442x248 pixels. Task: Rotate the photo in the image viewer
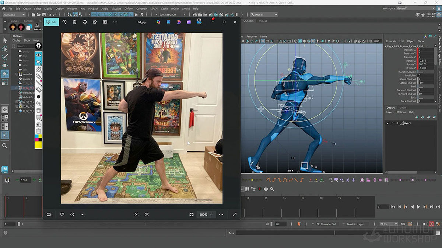(x=64, y=22)
